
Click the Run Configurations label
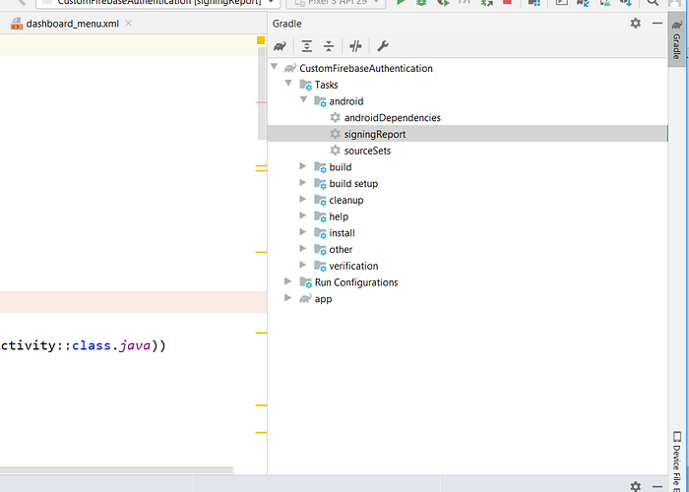356,282
